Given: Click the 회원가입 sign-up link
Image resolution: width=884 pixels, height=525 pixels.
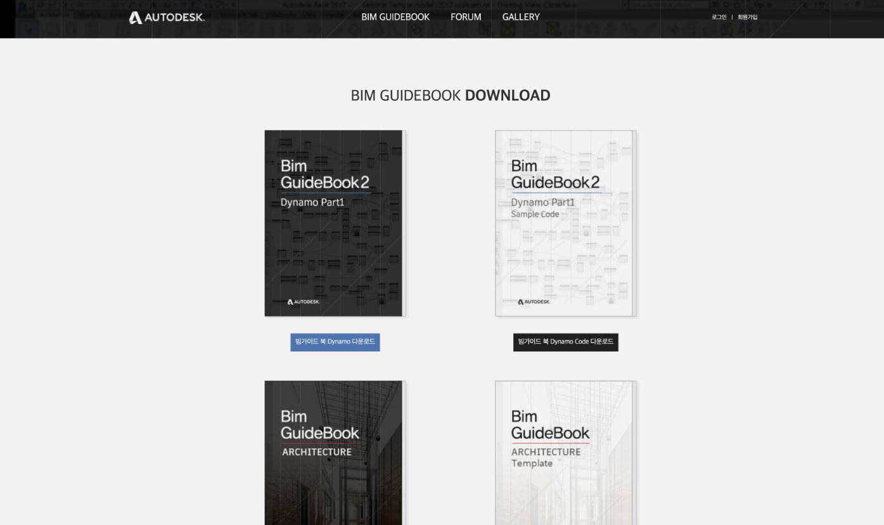Looking at the screenshot, I should coord(747,17).
